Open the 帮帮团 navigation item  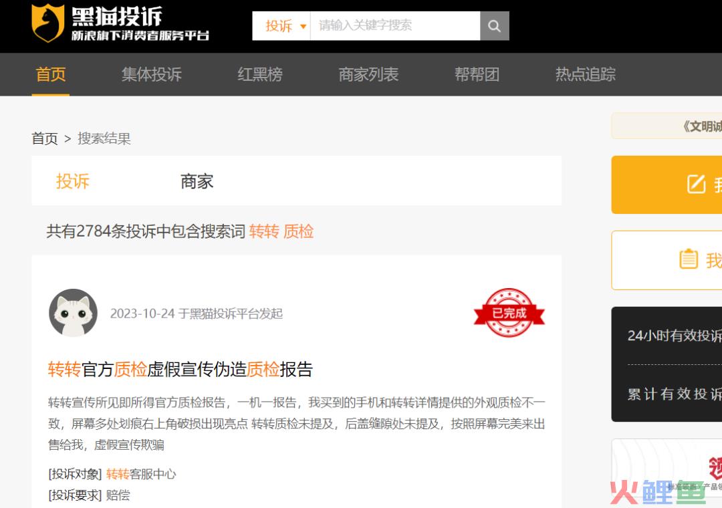[x=477, y=74]
